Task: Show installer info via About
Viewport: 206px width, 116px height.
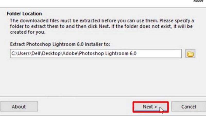Action: click(19, 106)
